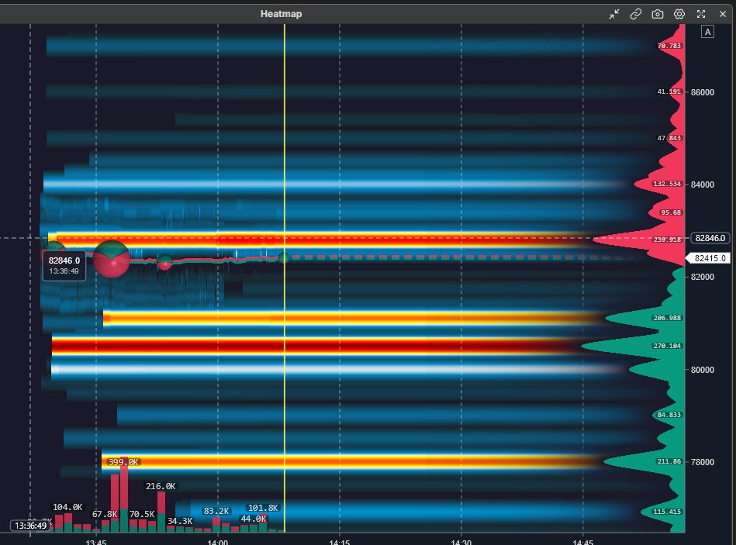Expand the Heatmap to fullscreen
736x545 pixels.
701,14
